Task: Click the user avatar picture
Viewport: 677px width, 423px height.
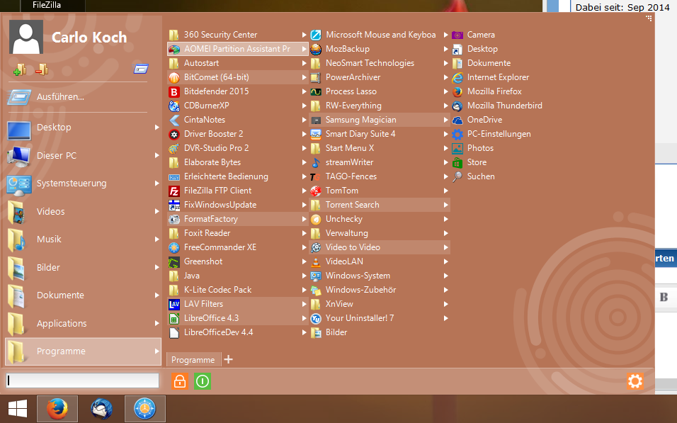Action: click(x=26, y=37)
